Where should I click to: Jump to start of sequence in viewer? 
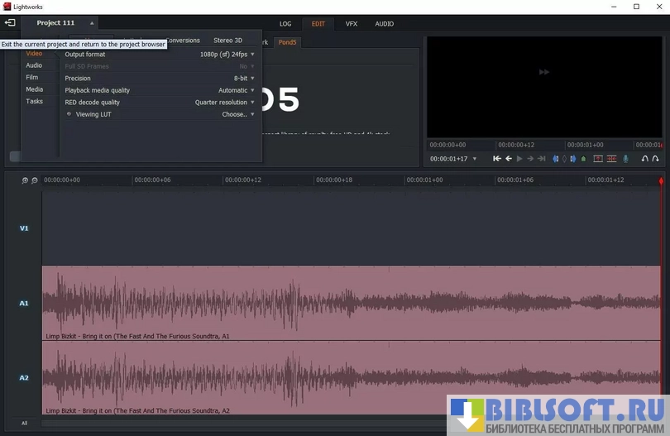[497, 159]
